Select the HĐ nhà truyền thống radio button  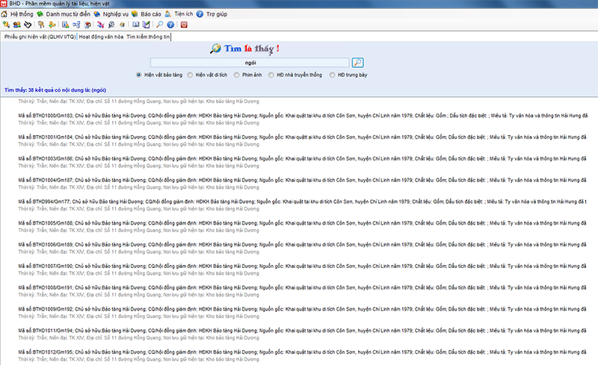click(271, 75)
